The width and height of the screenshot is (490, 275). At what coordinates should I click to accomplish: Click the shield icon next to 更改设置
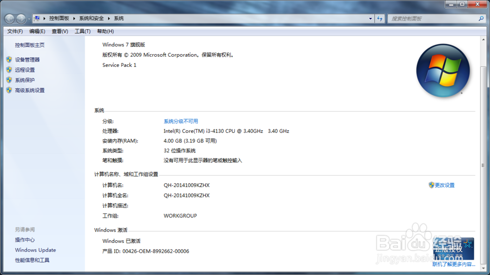pos(431,185)
